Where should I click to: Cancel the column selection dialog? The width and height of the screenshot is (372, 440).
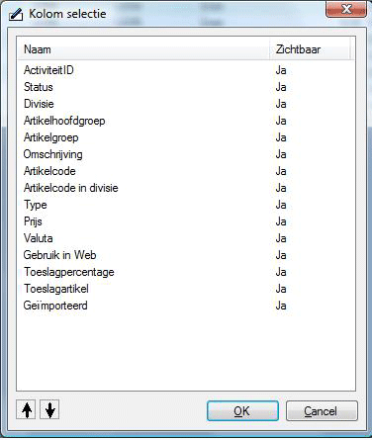tap(322, 411)
